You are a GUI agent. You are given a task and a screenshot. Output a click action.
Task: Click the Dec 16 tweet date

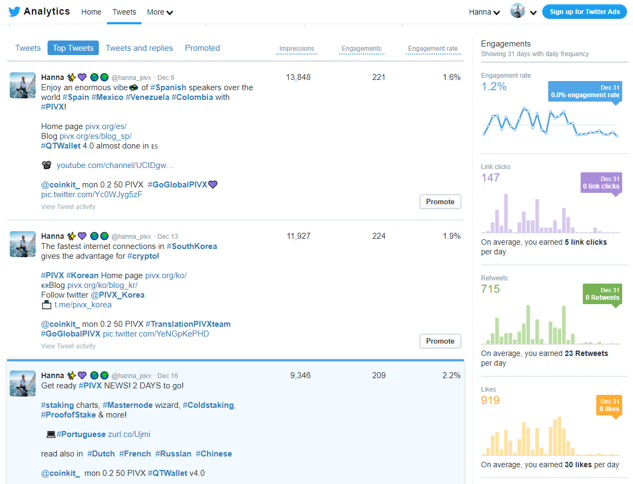click(167, 376)
